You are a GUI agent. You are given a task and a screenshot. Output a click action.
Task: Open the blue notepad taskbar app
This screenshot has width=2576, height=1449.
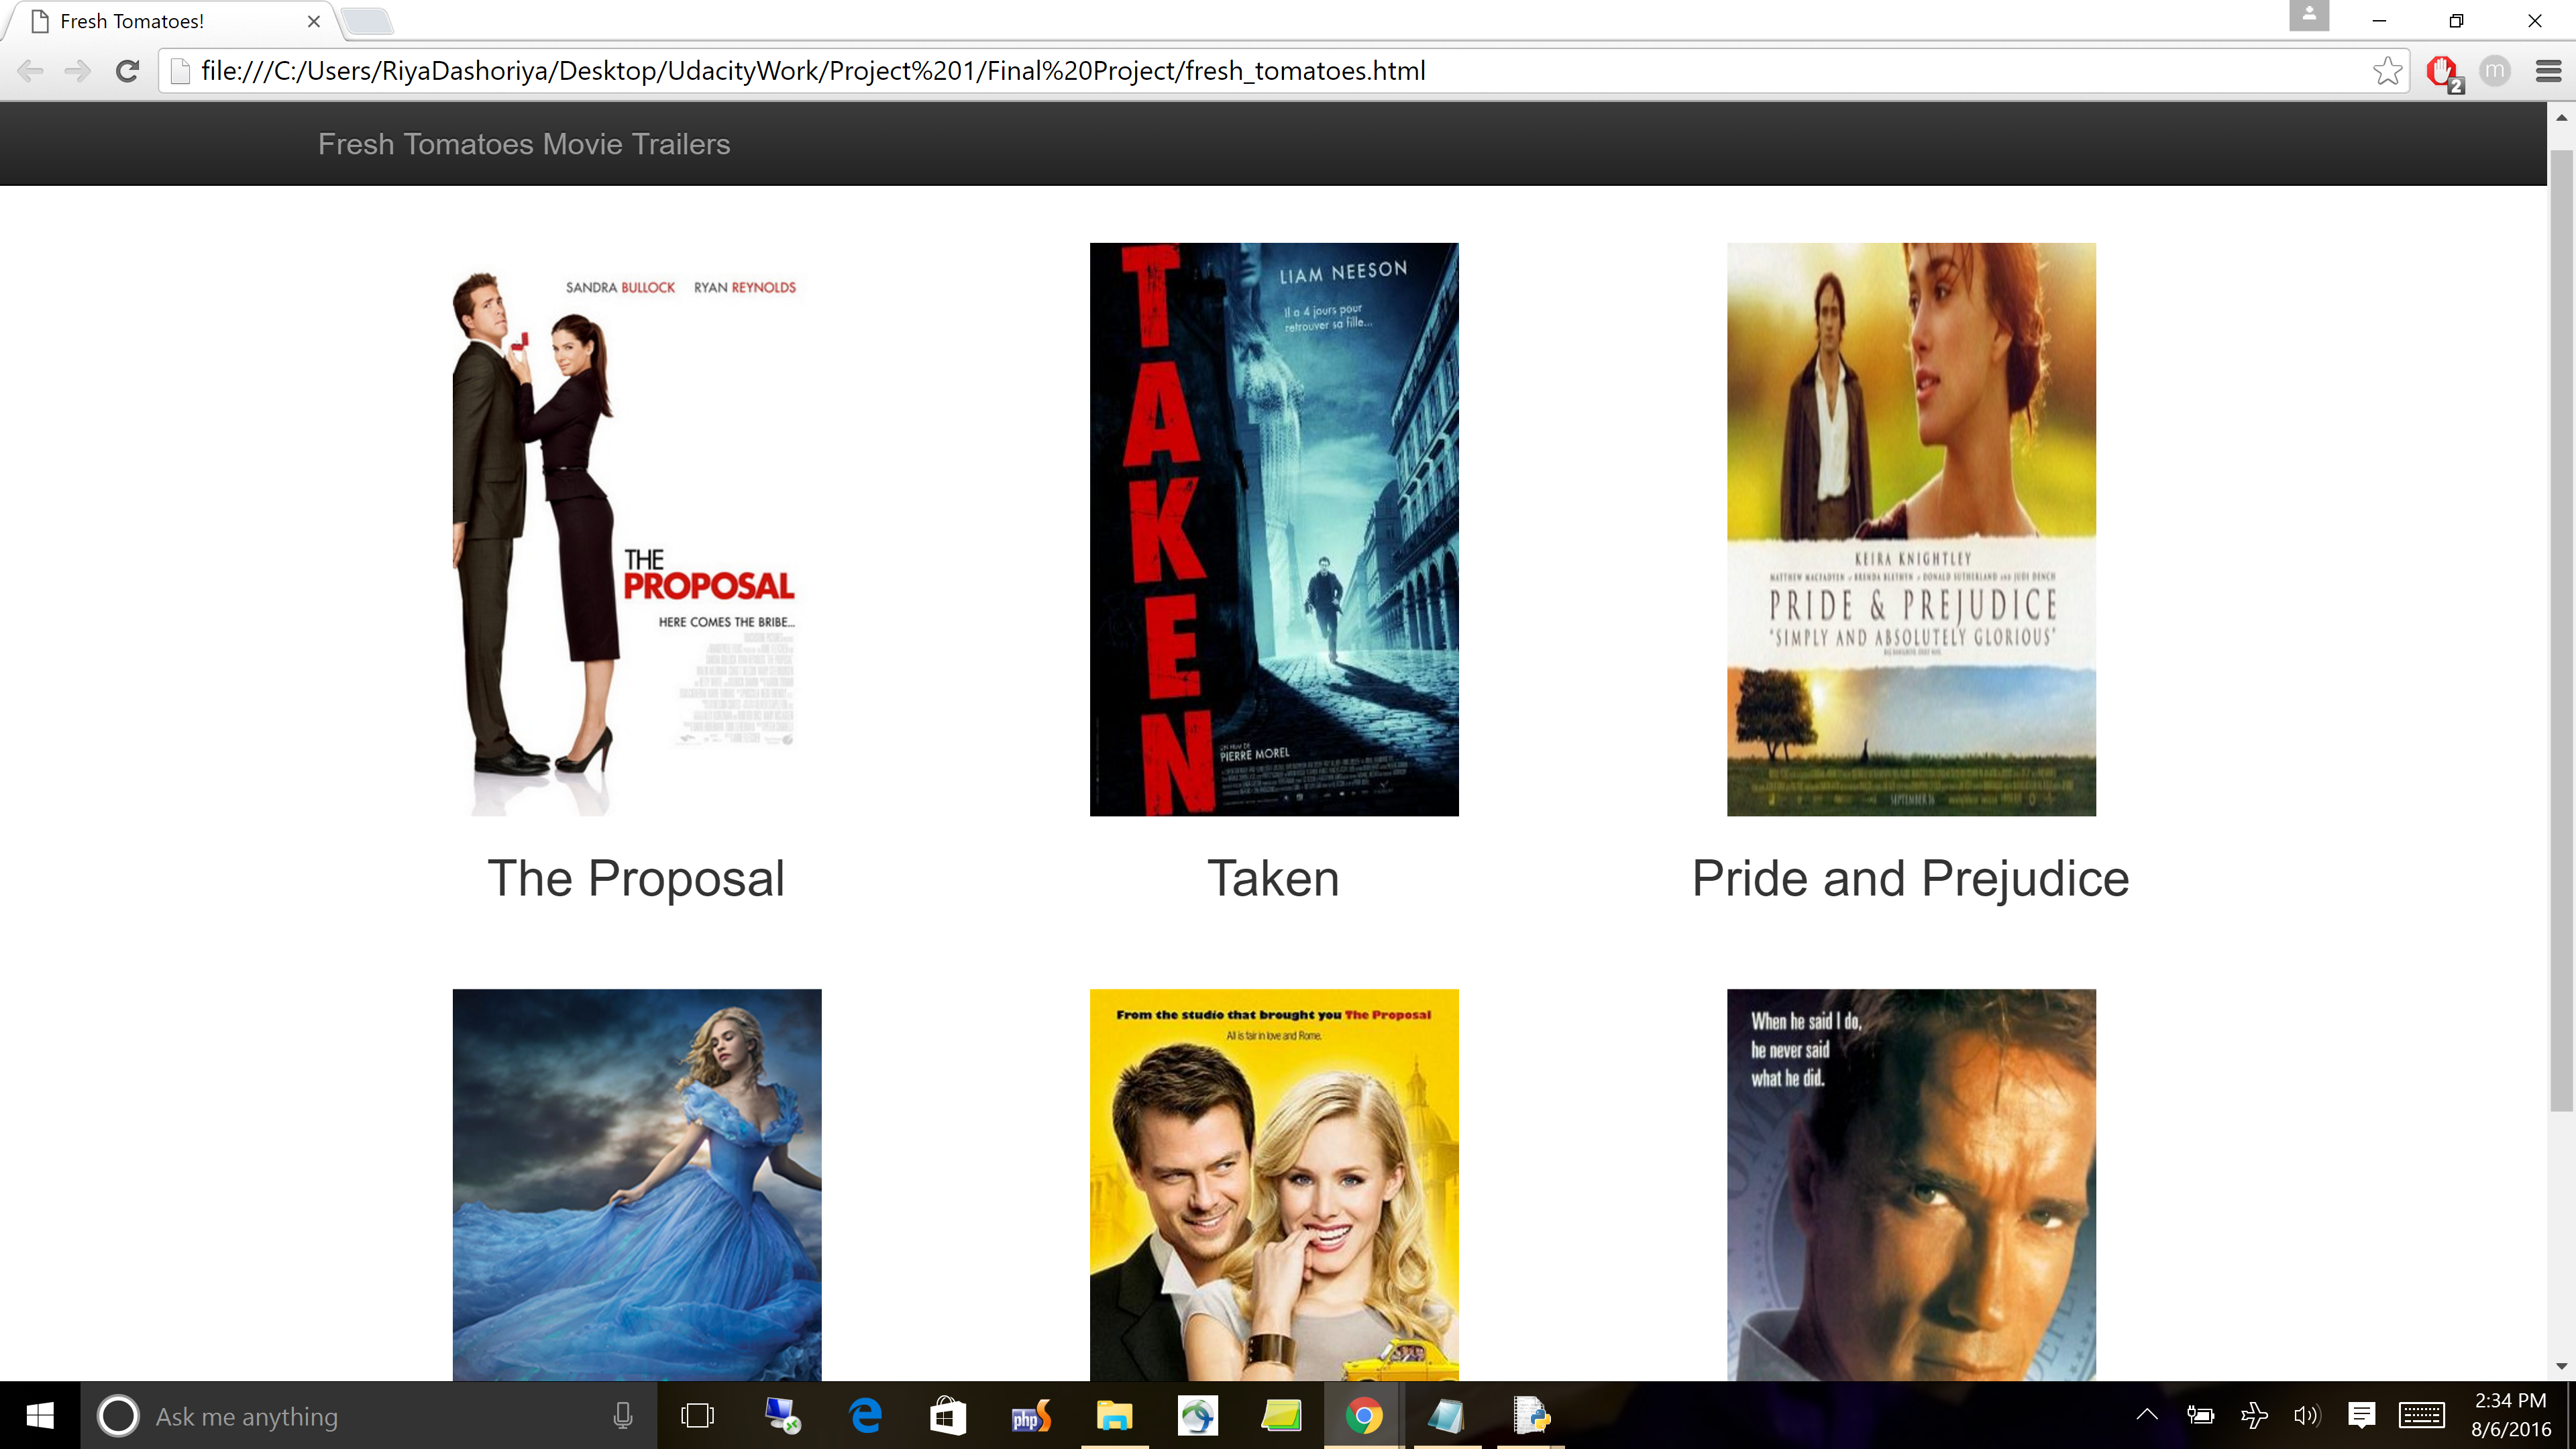click(1446, 1416)
